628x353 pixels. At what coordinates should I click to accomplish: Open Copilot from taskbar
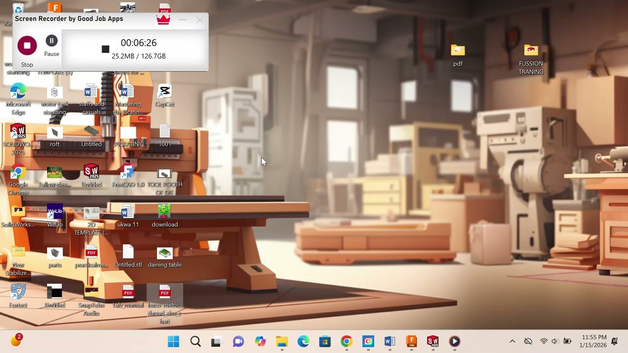(260, 342)
